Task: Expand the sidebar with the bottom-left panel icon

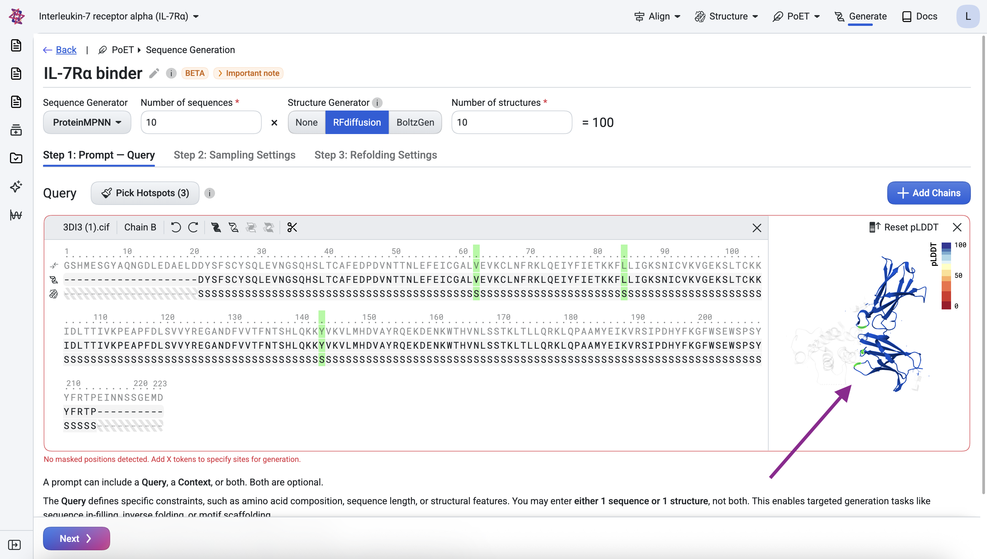Action: [14, 545]
